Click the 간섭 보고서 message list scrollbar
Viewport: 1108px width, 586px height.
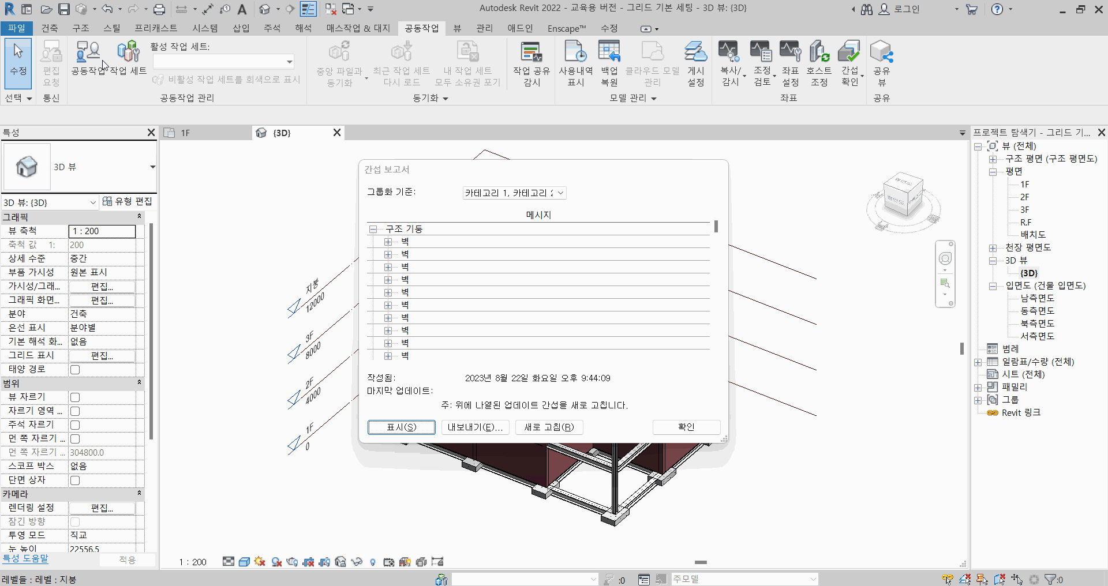(716, 226)
